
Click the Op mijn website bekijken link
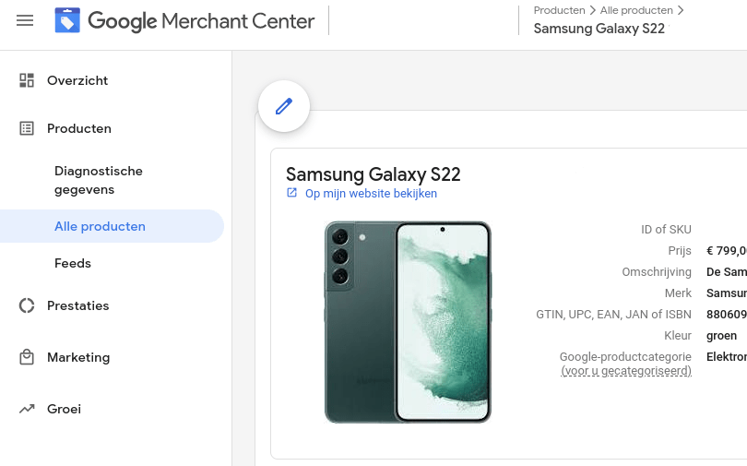click(371, 194)
